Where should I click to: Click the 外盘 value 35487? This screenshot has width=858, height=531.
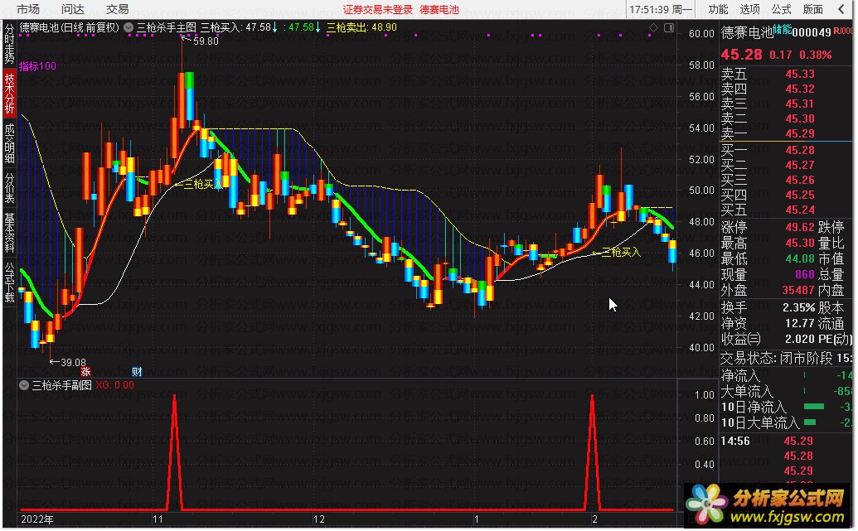pos(798,291)
